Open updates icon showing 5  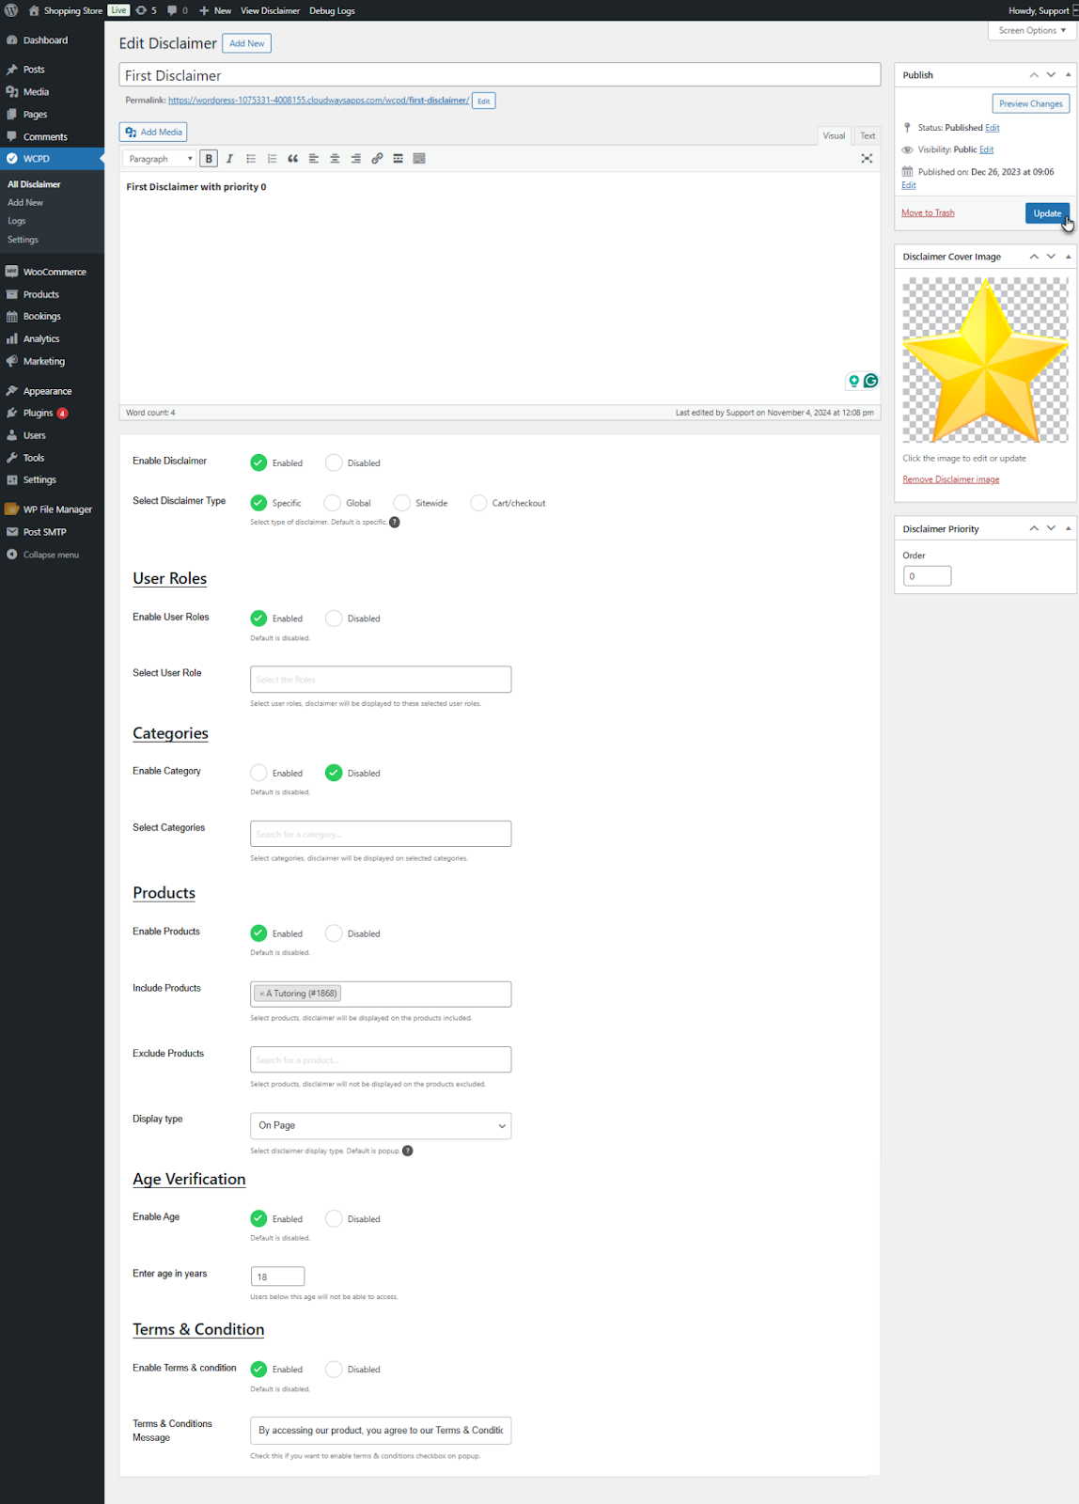(146, 10)
